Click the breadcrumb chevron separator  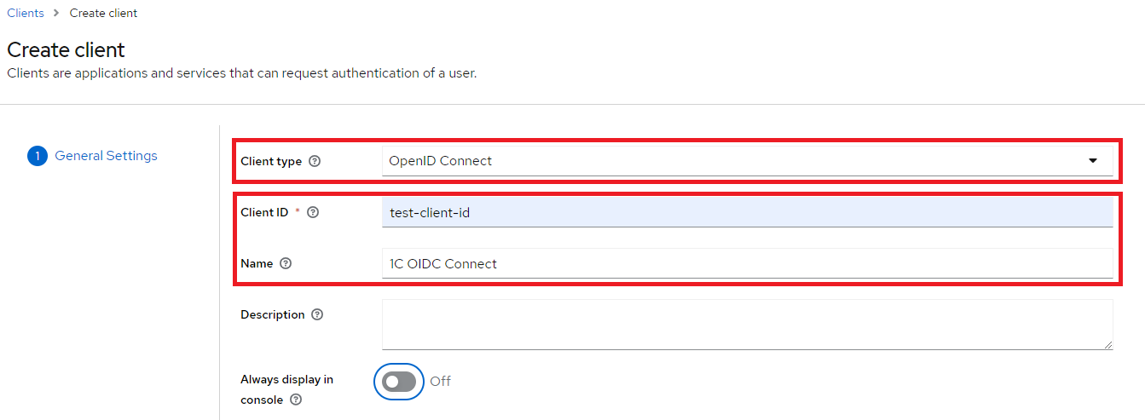(x=56, y=14)
